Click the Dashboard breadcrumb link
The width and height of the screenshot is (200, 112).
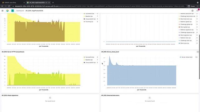click(x=20, y=11)
